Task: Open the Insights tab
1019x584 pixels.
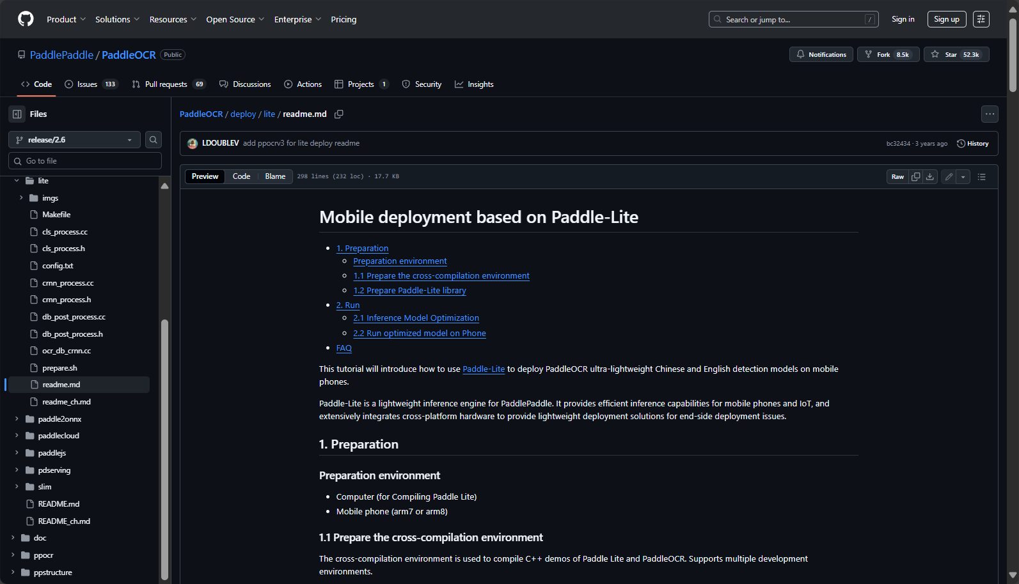Action: coord(474,84)
